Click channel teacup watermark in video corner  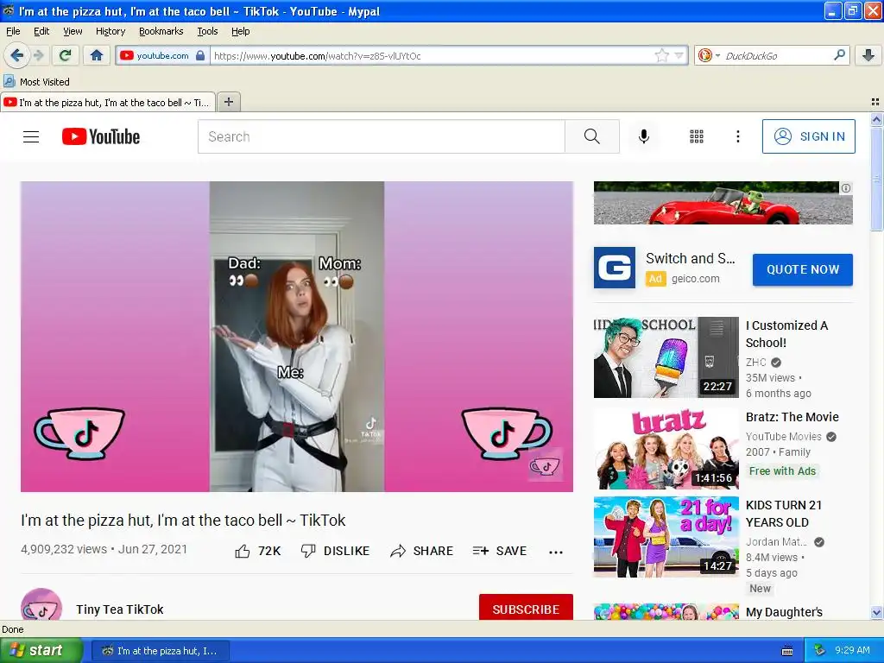click(x=545, y=465)
